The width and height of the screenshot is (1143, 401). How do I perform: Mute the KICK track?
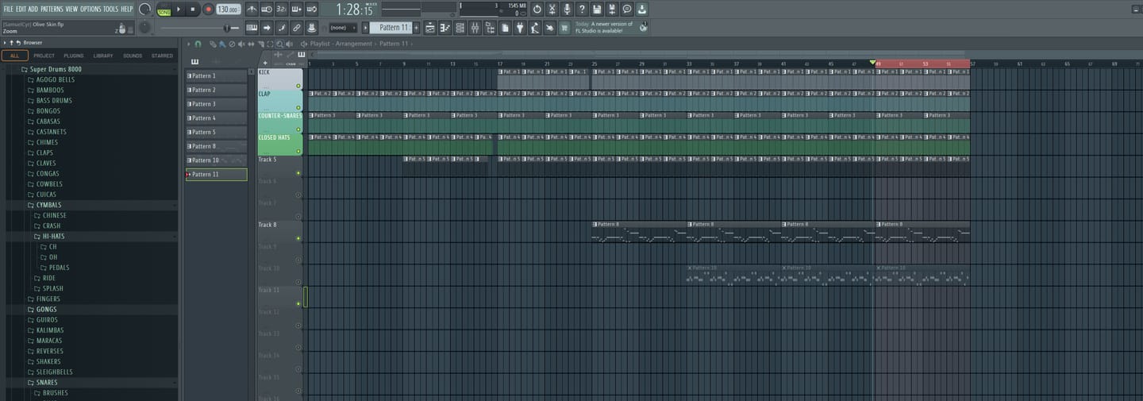[298, 85]
